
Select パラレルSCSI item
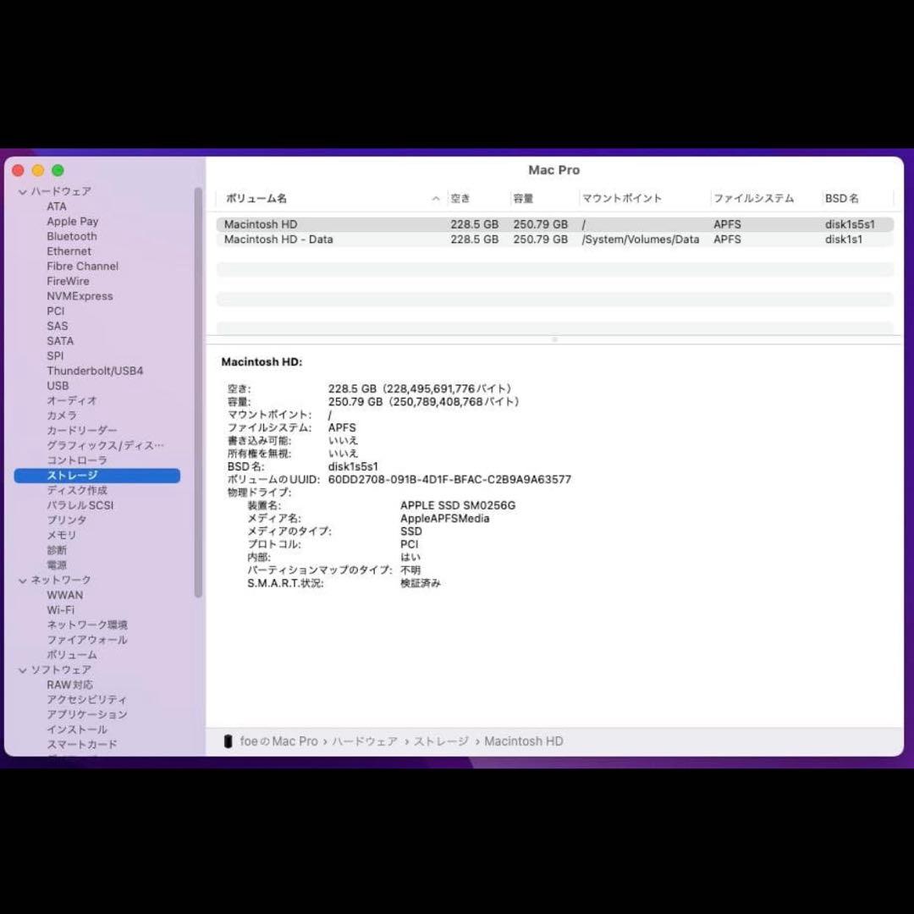(x=80, y=505)
